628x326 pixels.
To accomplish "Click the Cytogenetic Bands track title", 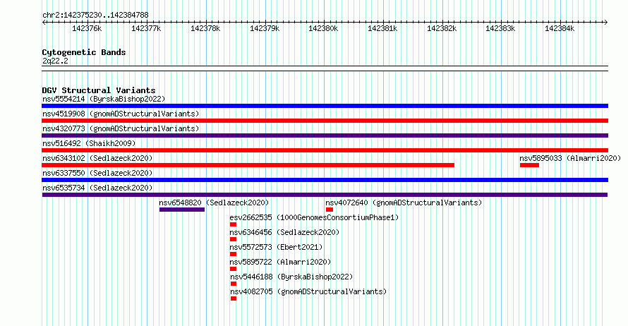I will tap(84, 52).
